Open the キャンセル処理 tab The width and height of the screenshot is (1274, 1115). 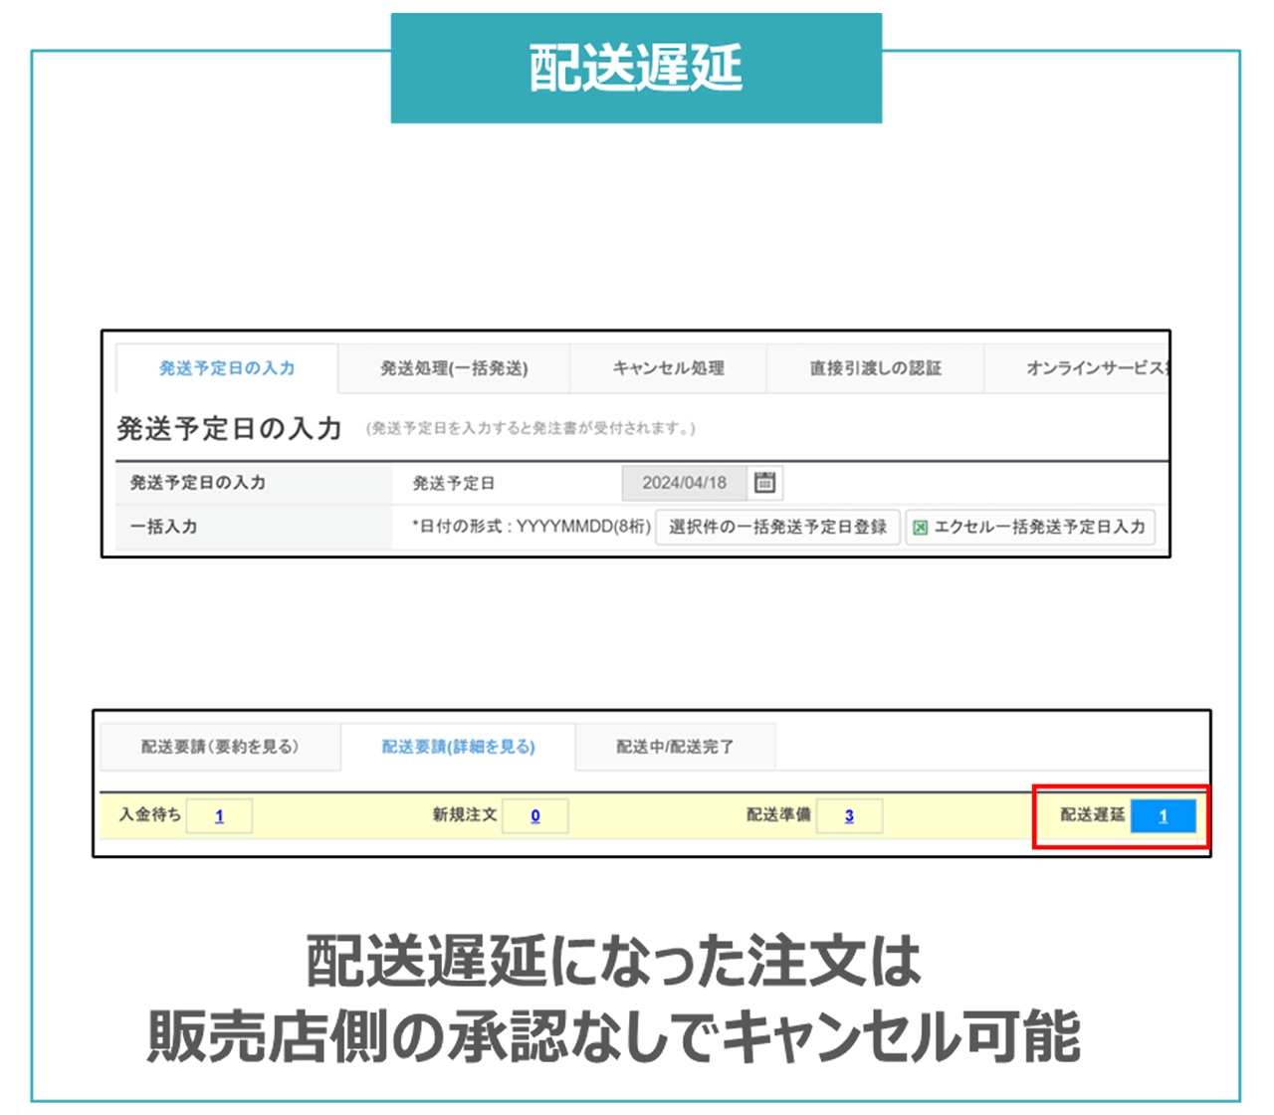click(670, 367)
